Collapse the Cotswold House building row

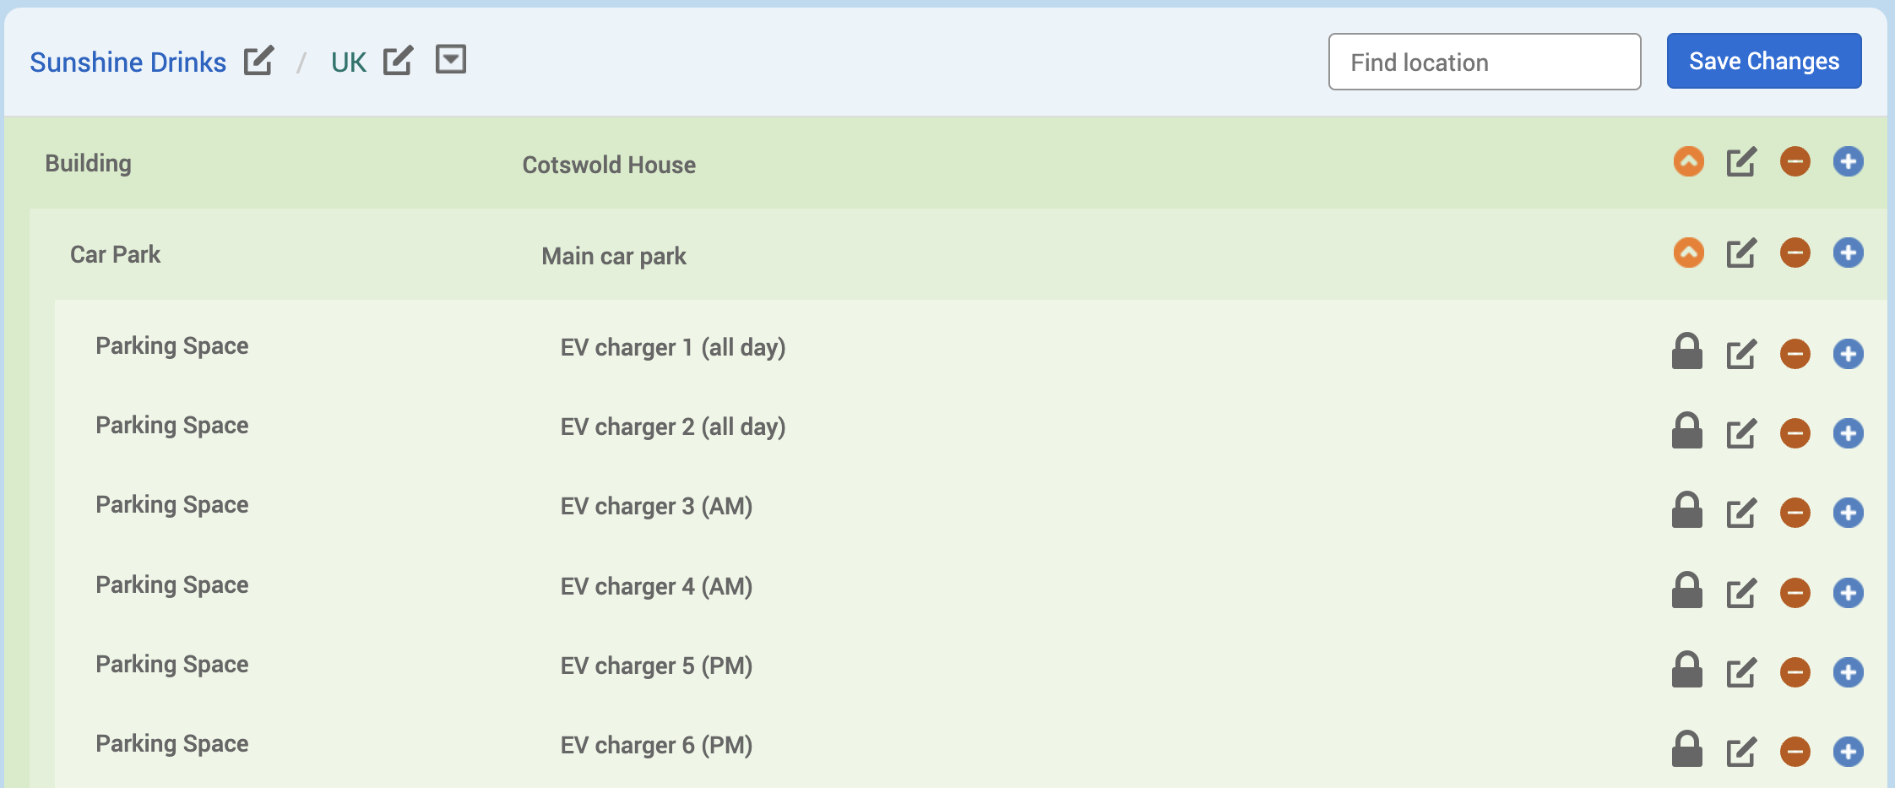tap(1688, 161)
